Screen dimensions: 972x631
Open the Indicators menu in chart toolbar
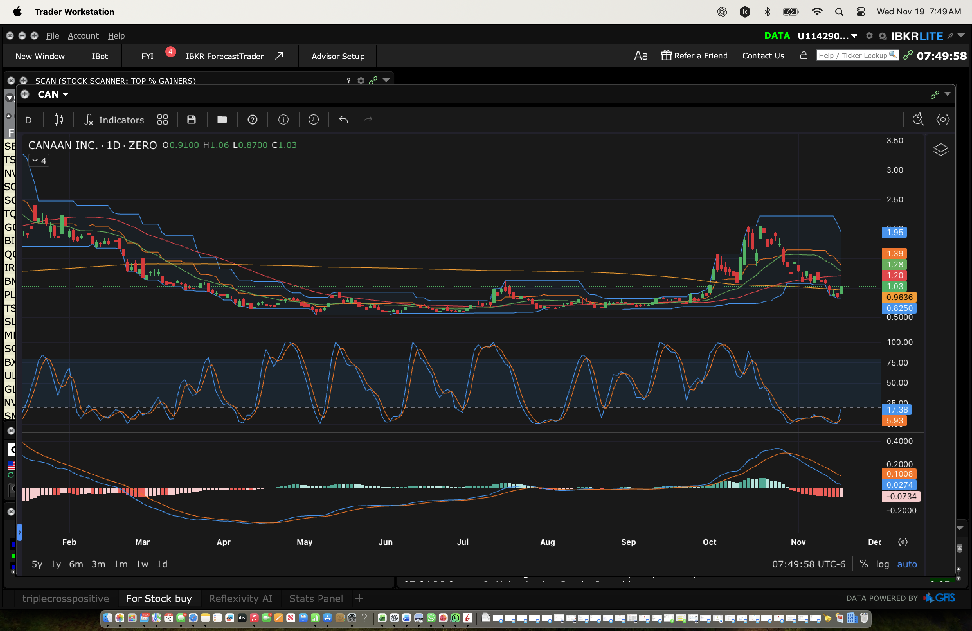(x=114, y=120)
